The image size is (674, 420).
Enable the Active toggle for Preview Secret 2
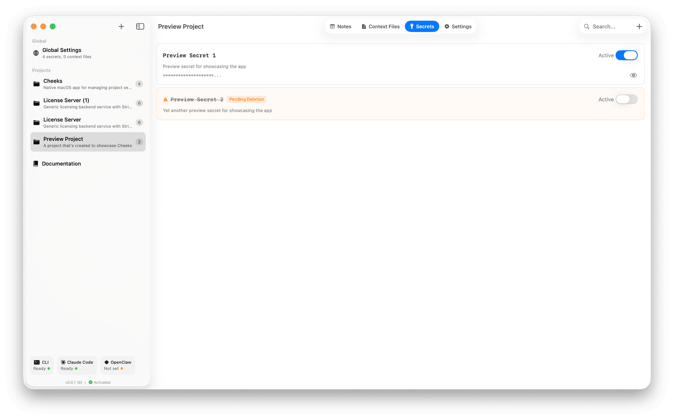tap(626, 99)
